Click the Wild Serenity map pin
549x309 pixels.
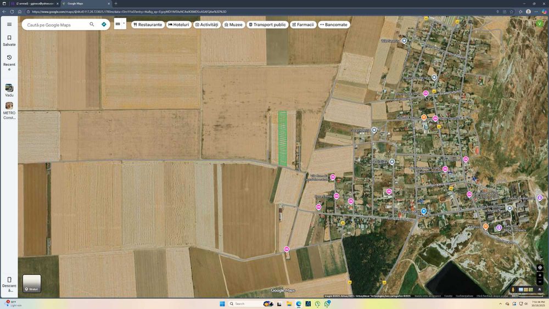coord(404,41)
